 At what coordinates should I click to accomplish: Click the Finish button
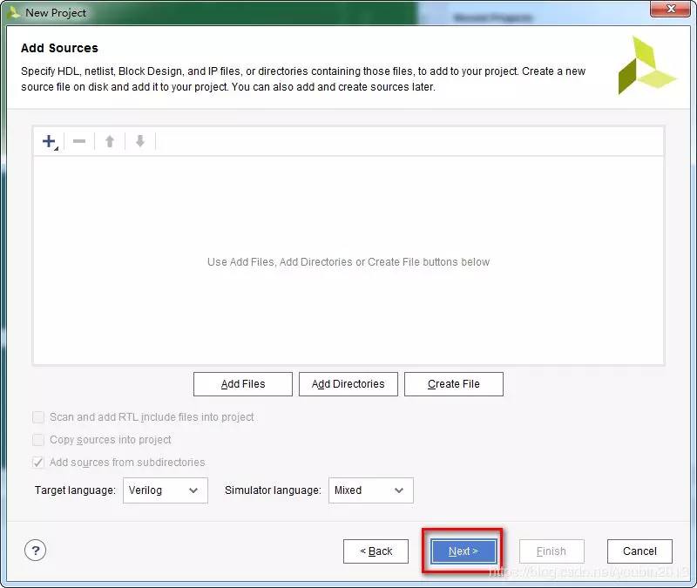[x=552, y=551]
